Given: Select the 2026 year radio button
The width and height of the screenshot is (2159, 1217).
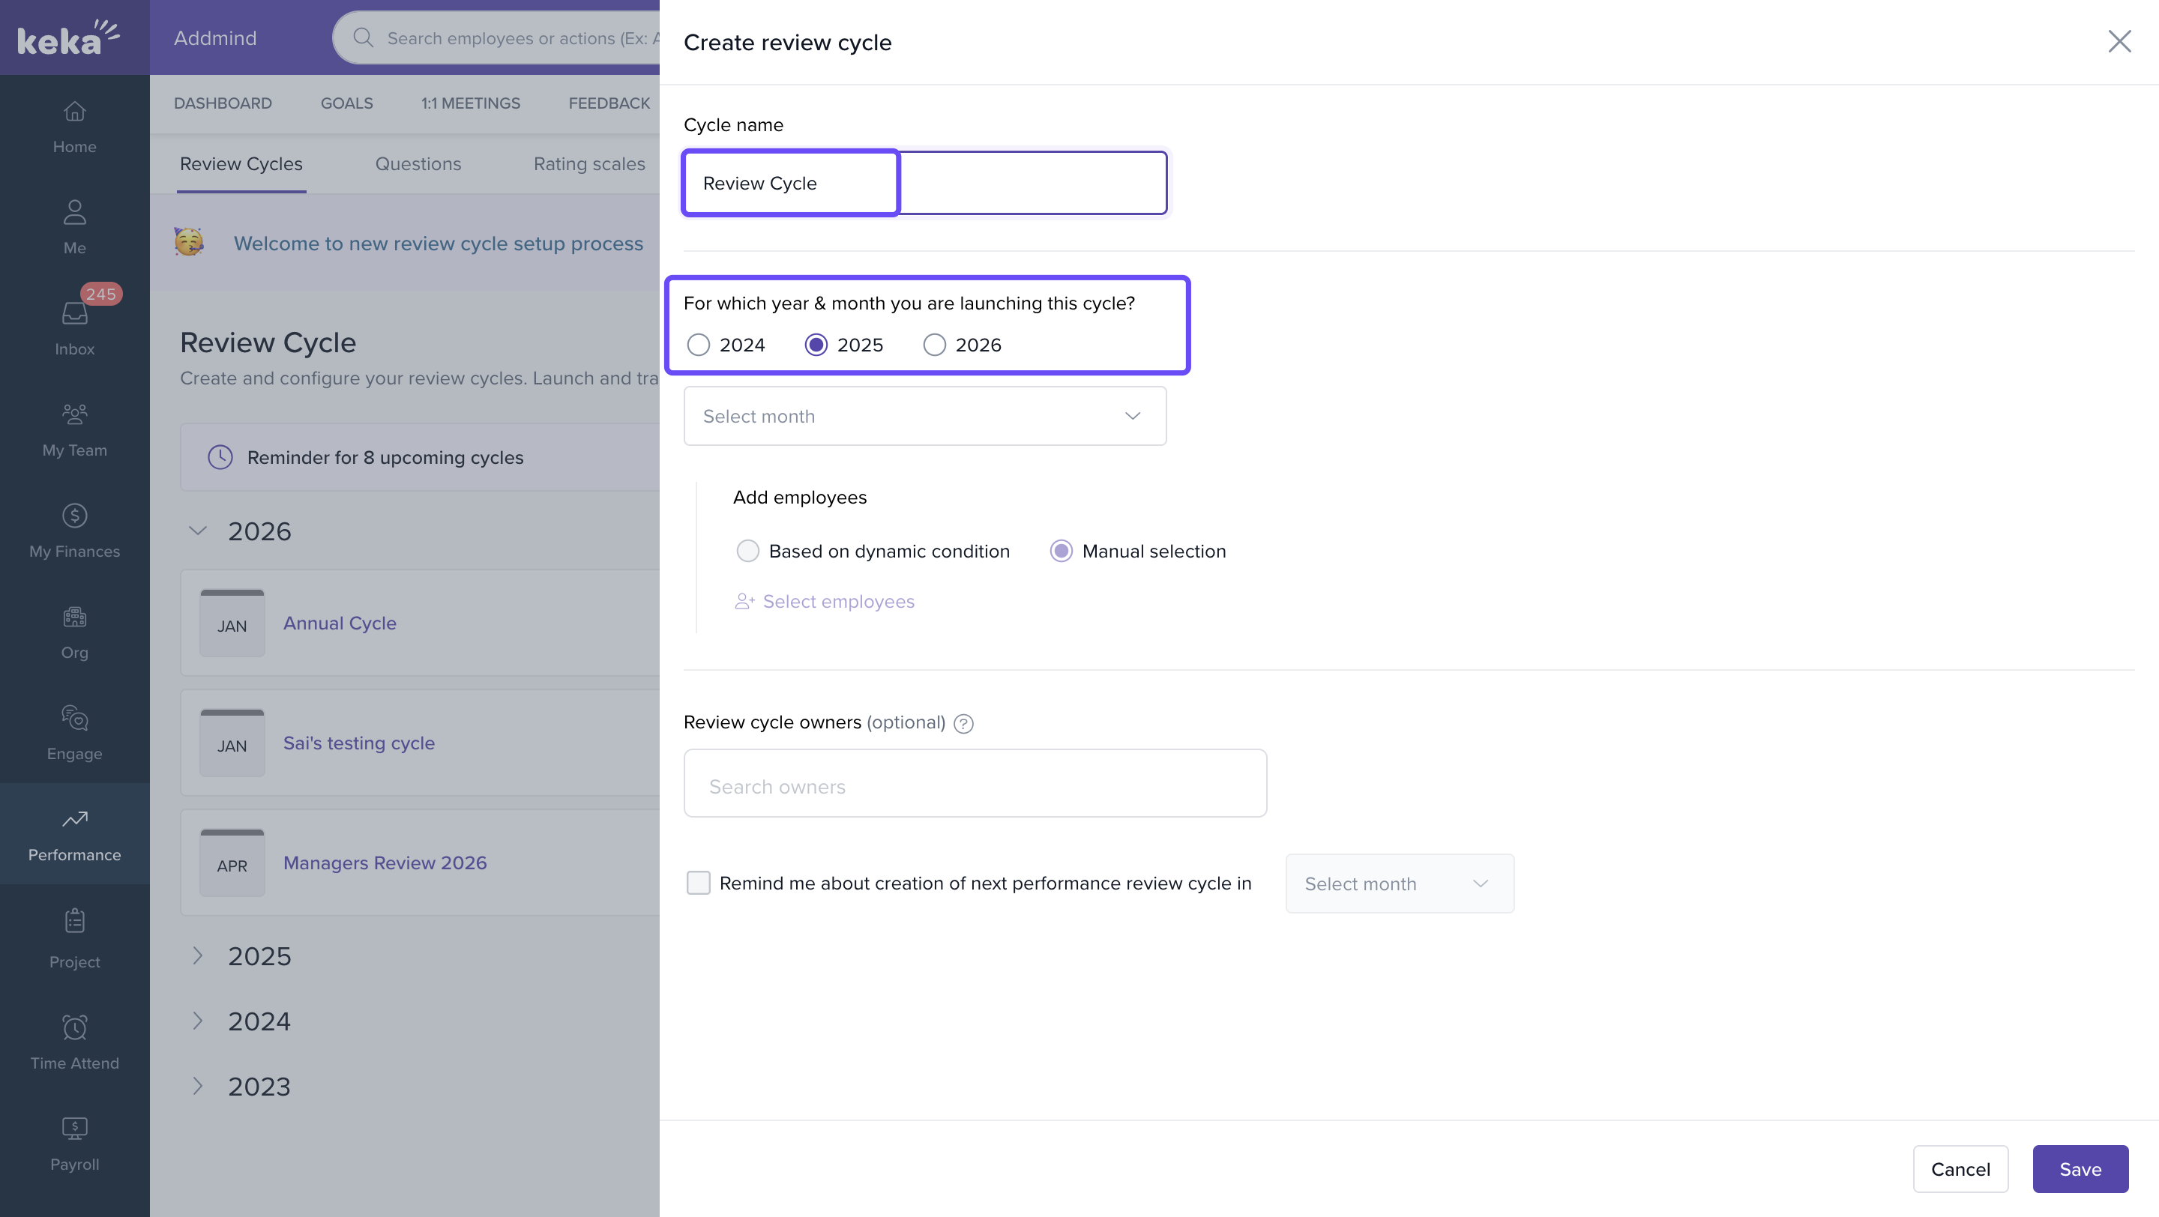Looking at the screenshot, I should click(x=933, y=345).
